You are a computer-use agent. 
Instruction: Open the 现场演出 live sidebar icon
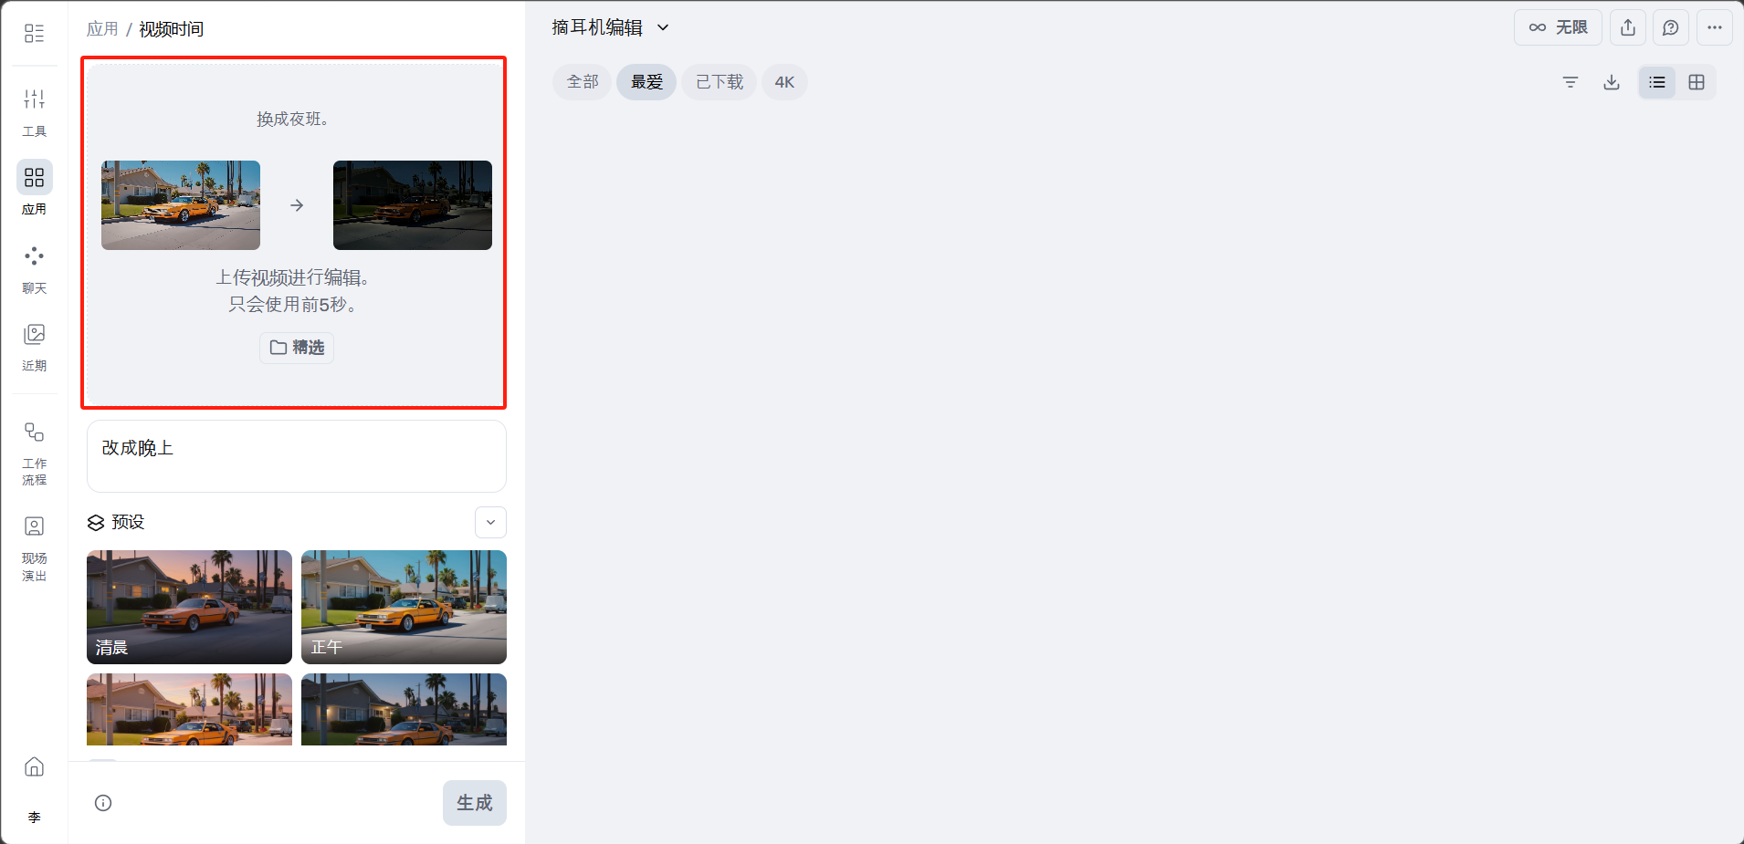point(34,549)
